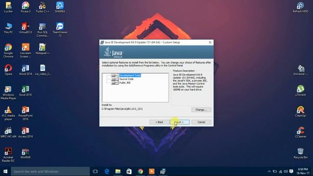Launch CCleaner desktop shortcut
Image resolution: width=313 pixels, height=176 pixels.
pos(300,132)
